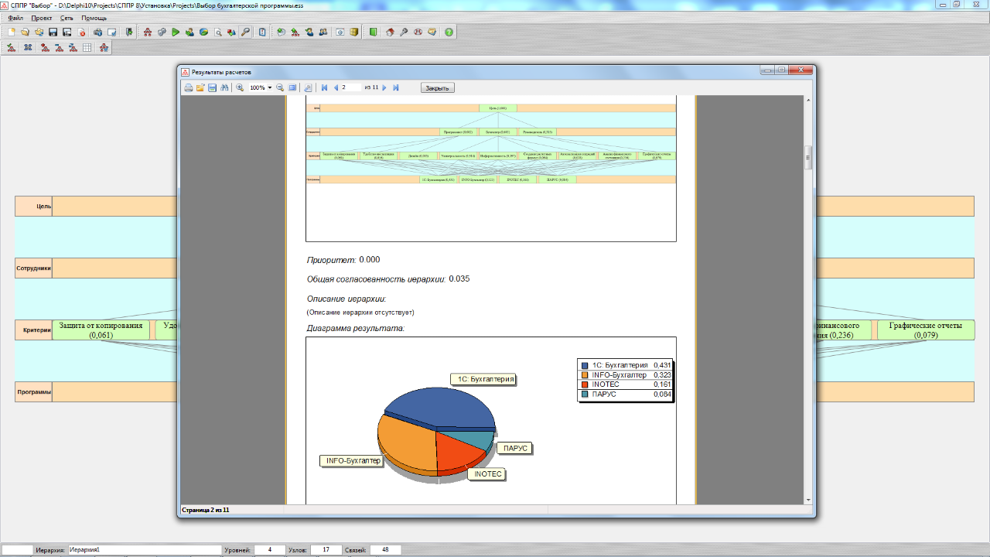This screenshot has height=557, width=990.
Task: Go to the first report page
Action: coord(325,88)
